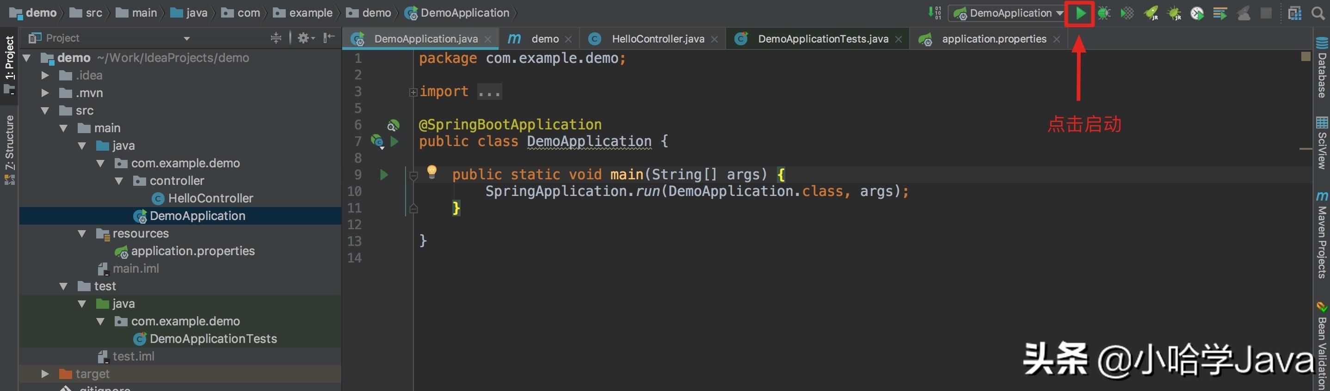Collapse the src folder
The height and width of the screenshot is (391, 1330).
45,110
